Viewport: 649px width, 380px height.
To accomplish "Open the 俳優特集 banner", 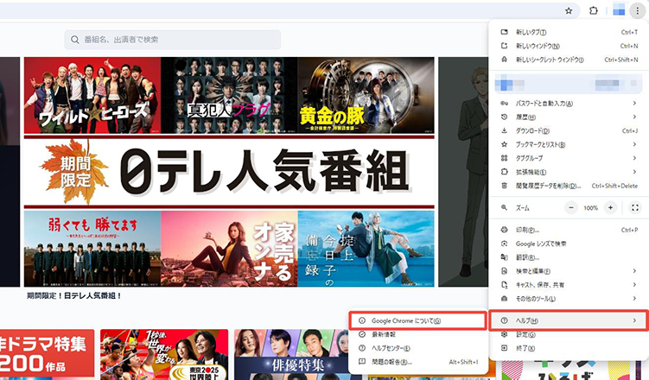I will (291, 354).
